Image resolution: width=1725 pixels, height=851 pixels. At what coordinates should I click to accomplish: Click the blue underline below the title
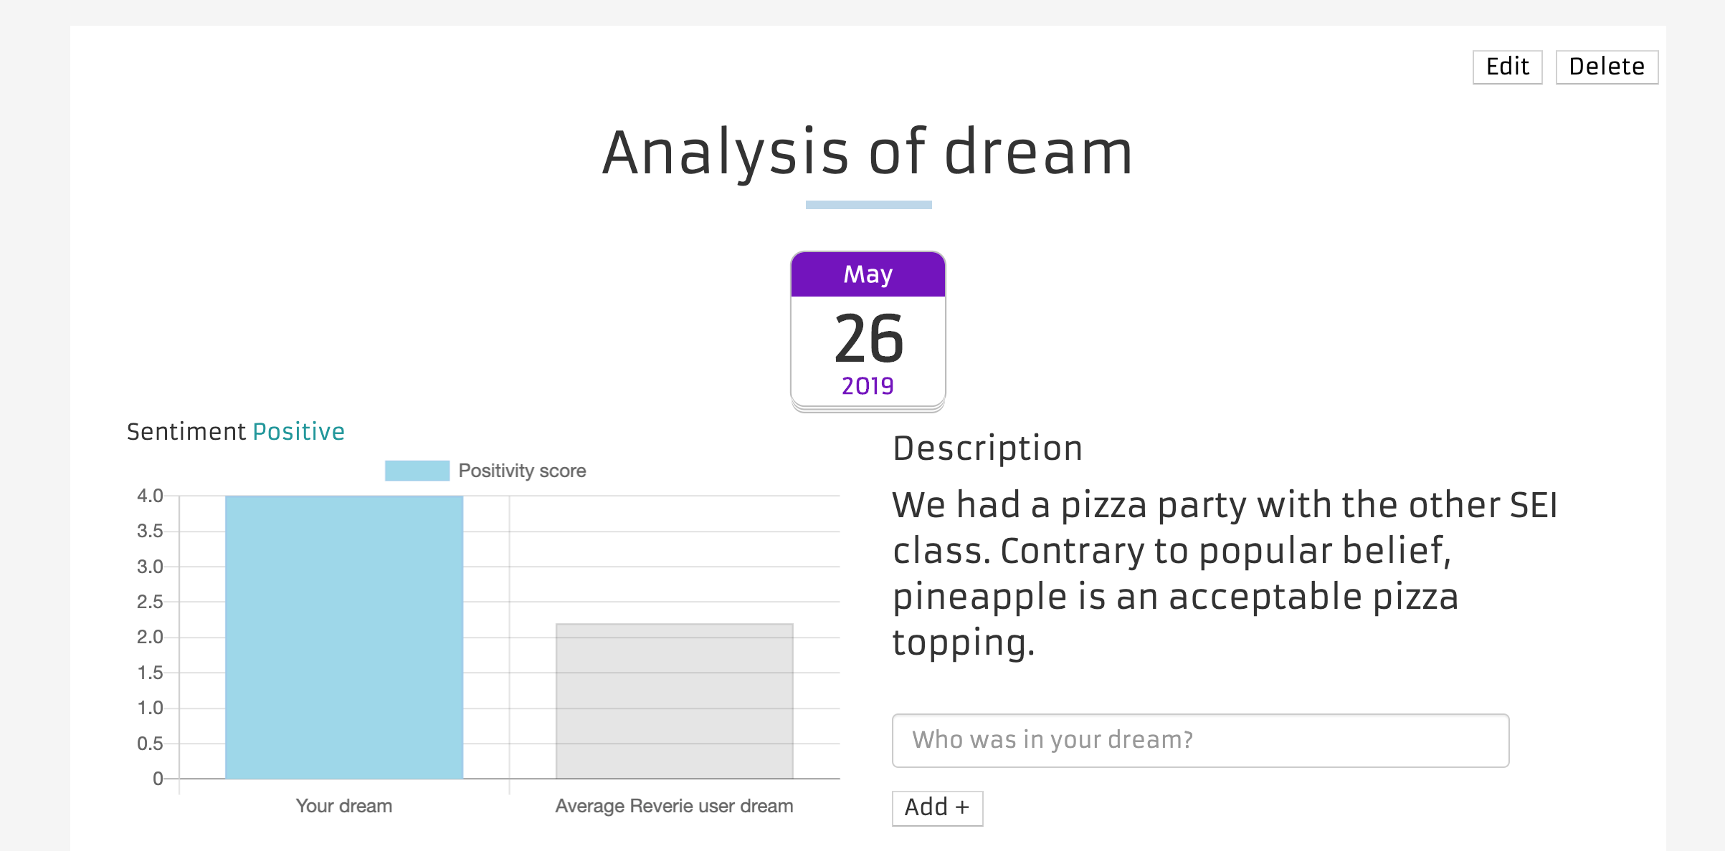pos(868,205)
